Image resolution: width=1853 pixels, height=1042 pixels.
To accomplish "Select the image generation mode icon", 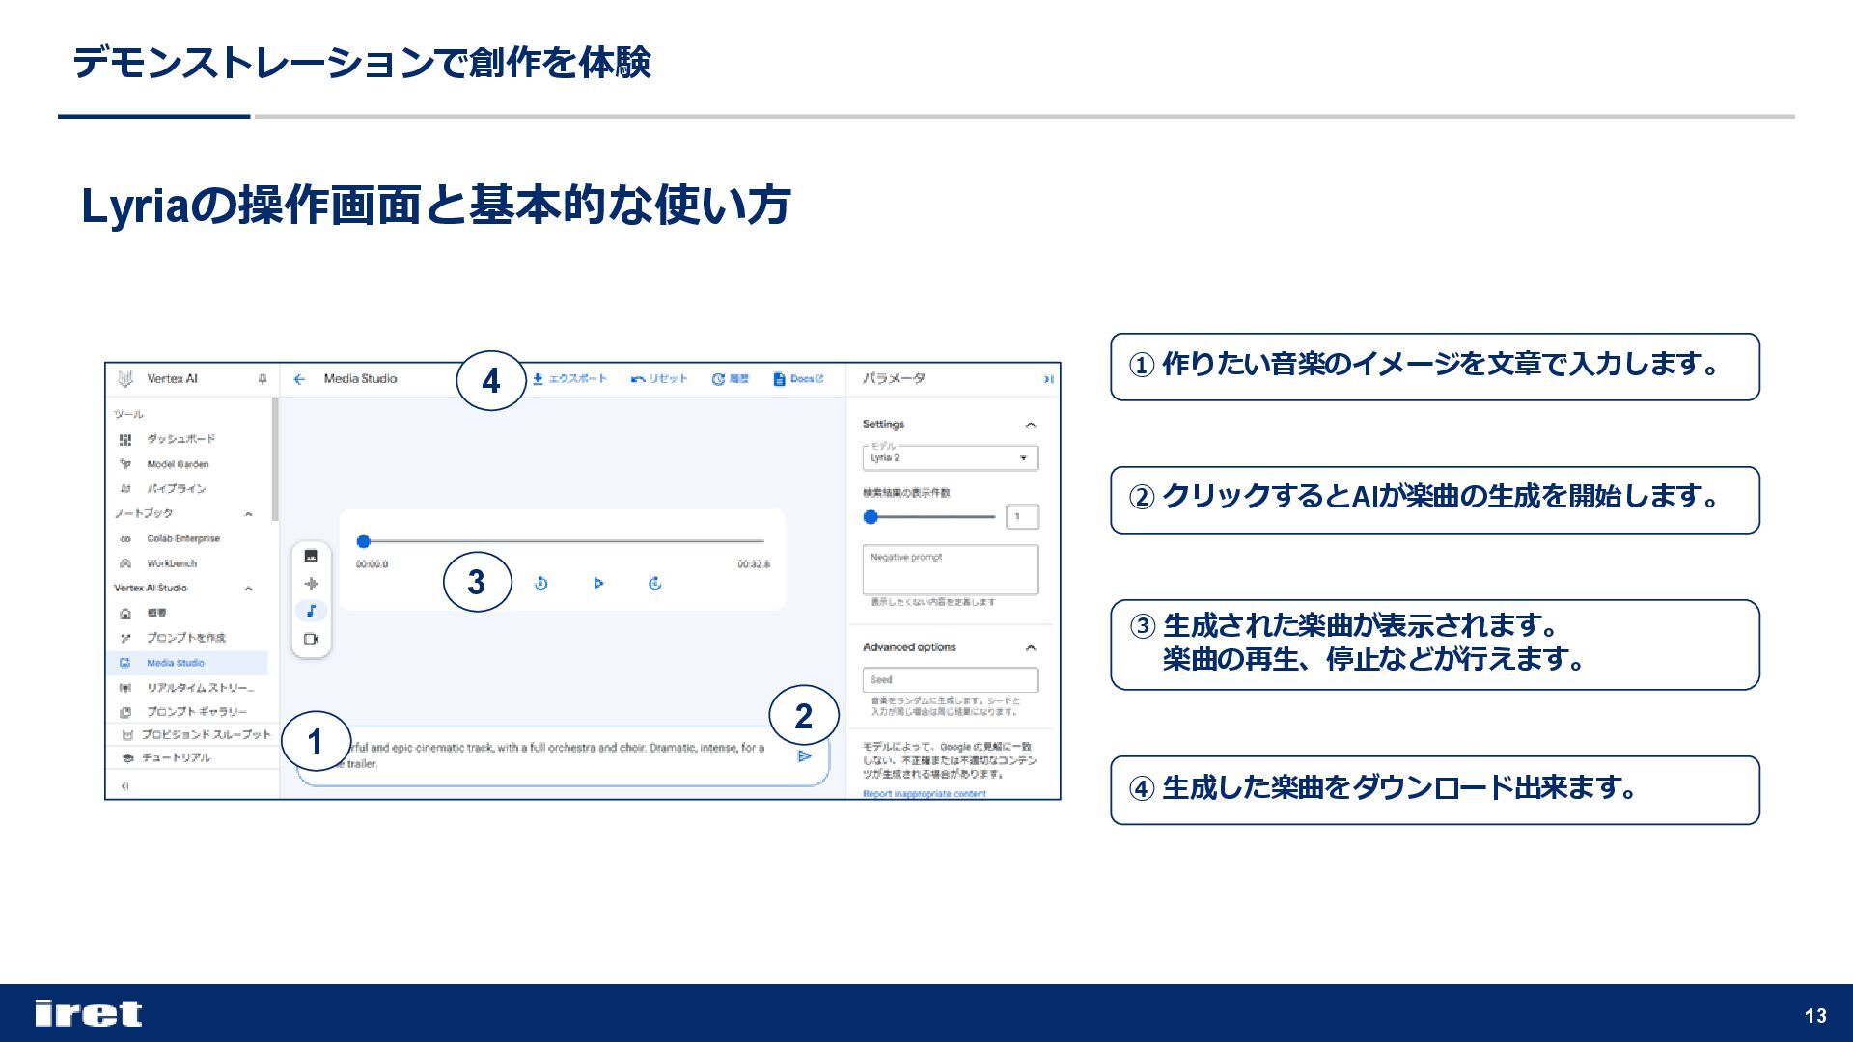I will pyautogui.click(x=312, y=556).
